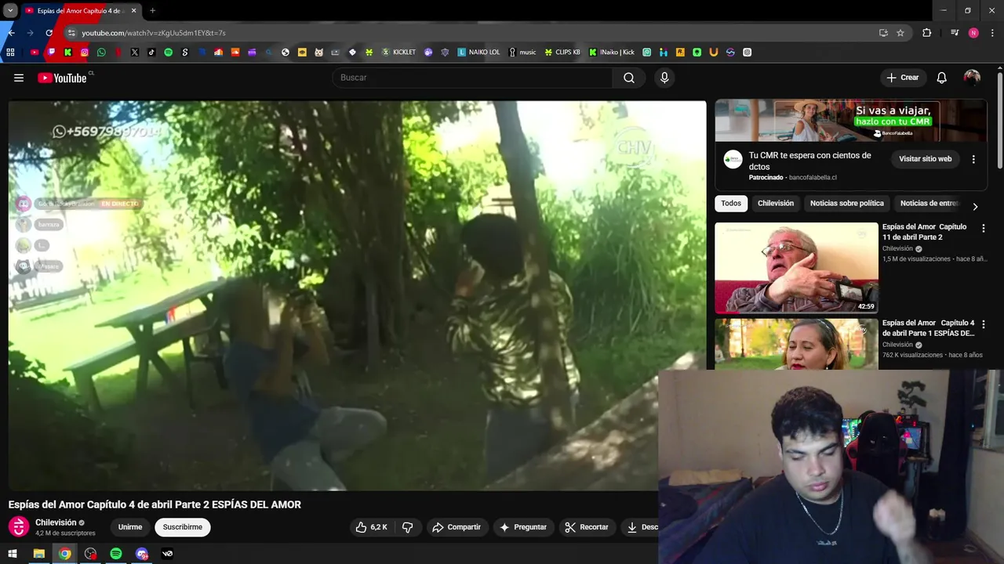
Task: Reload the page in Chrome
Action: (x=49, y=33)
